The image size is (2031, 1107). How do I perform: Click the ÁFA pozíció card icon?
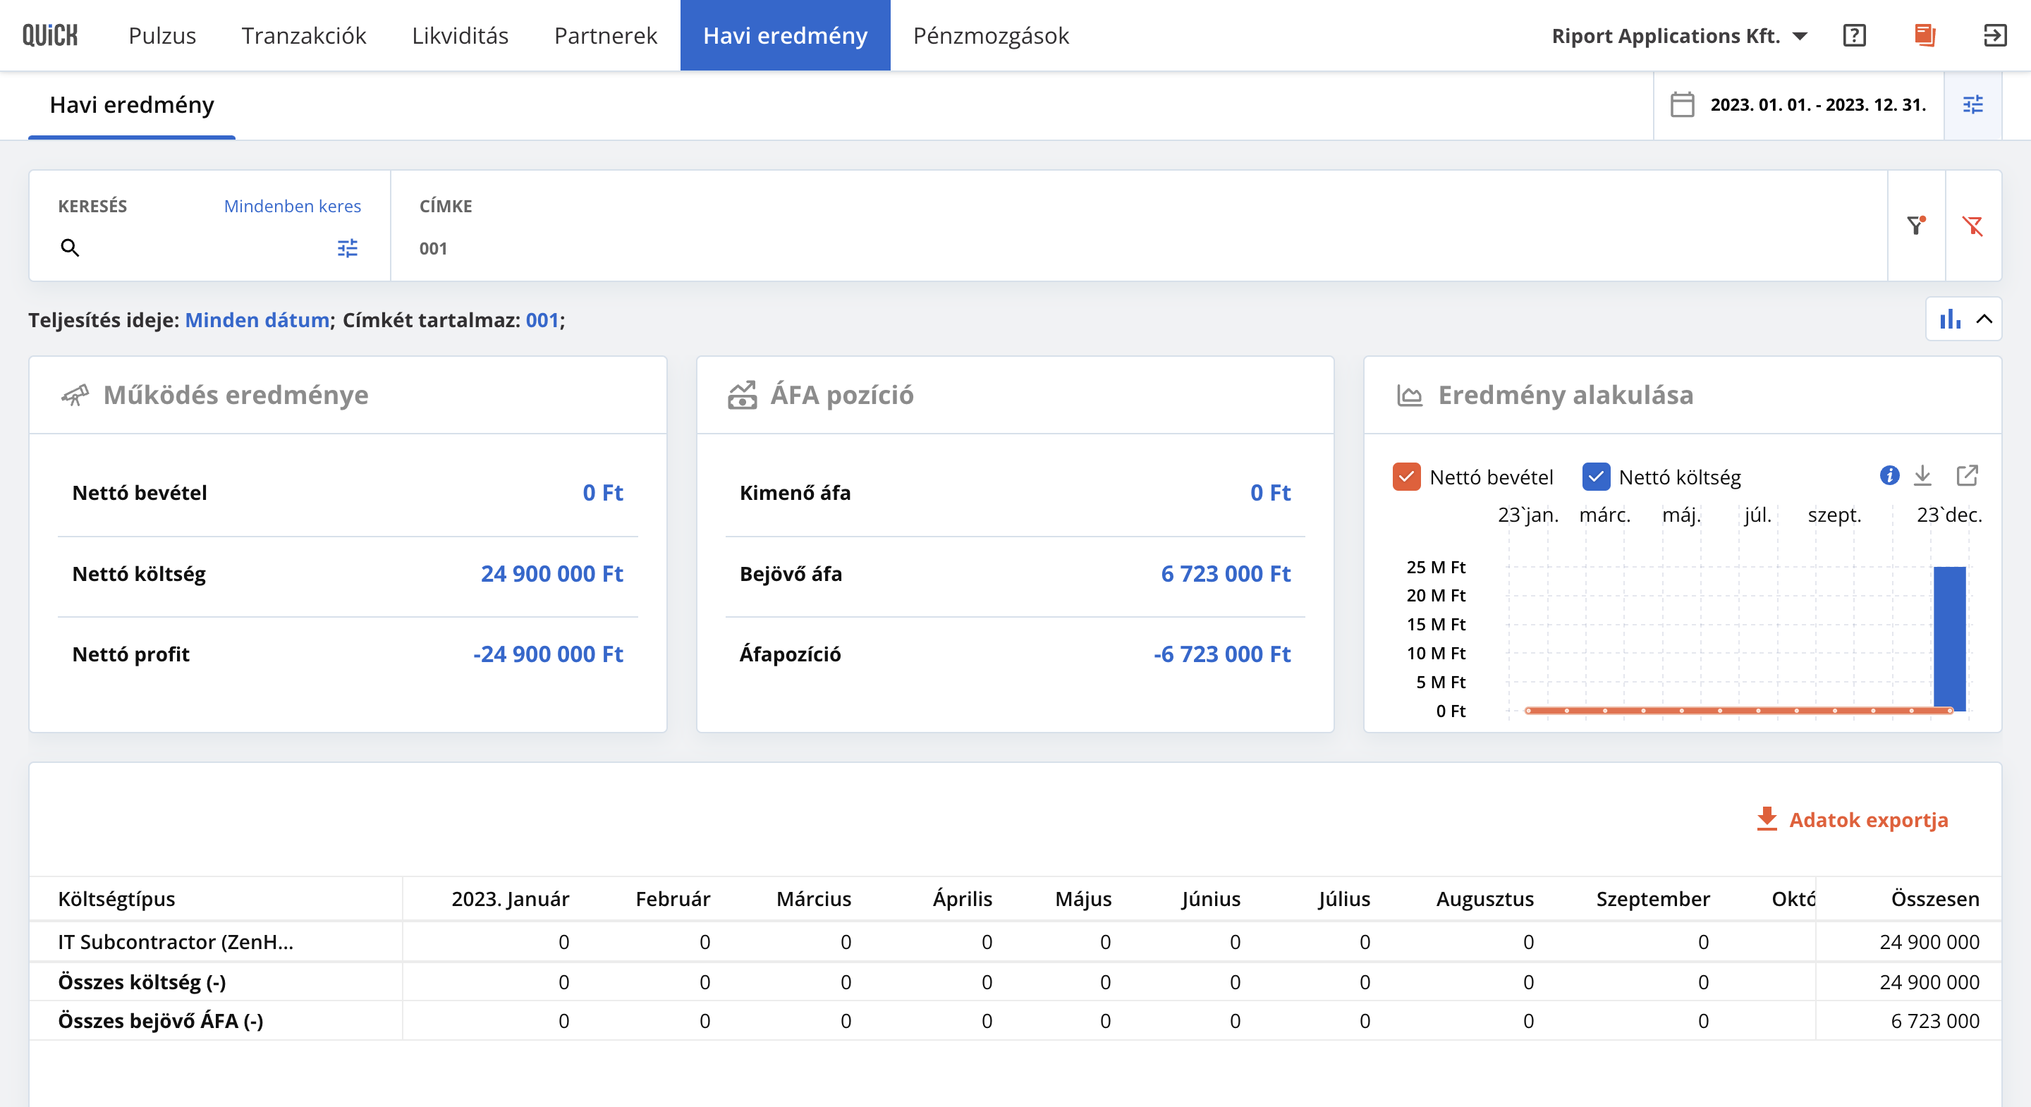pyautogui.click(x=742, y=395)
